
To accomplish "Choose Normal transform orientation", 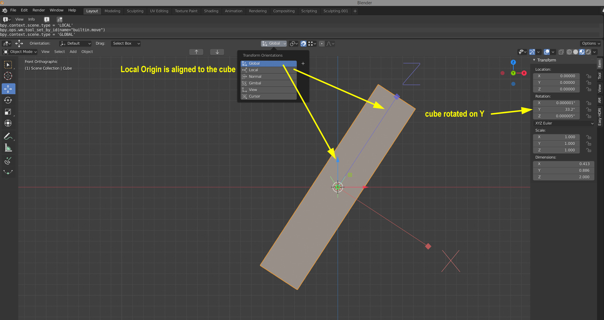I will (x=269, y=77).
